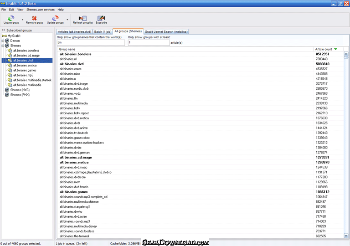The image size is (350, 246).
Task: Click the list scrollbar up arrow
Action: pyautogui.click(x=346, y=54)
